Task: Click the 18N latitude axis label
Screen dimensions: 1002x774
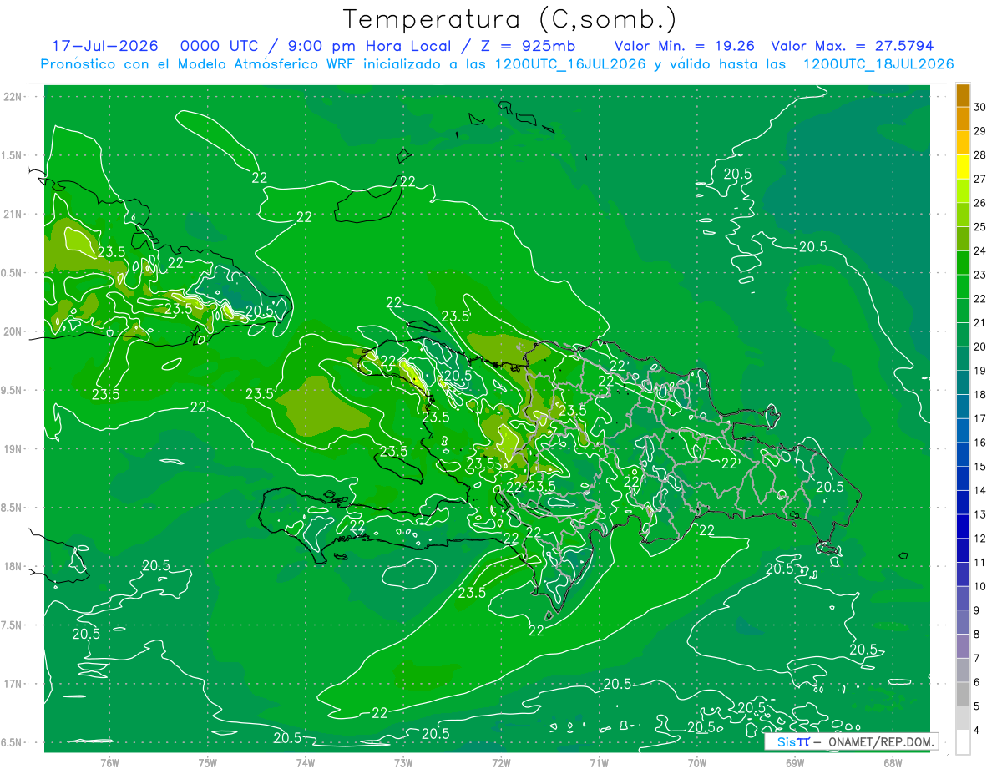Action: (x=13, y=566)
